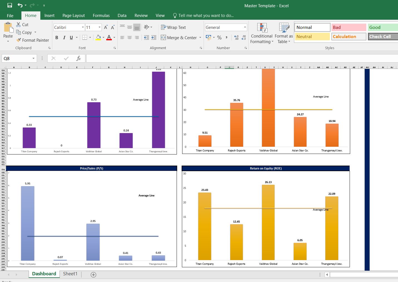
Task: Click in the formula bar
Action: click(242, 58)
